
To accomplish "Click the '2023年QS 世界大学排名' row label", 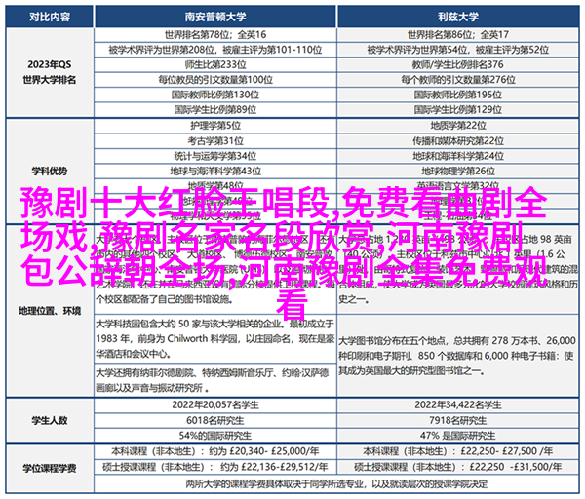I will [x=50, y=72].
